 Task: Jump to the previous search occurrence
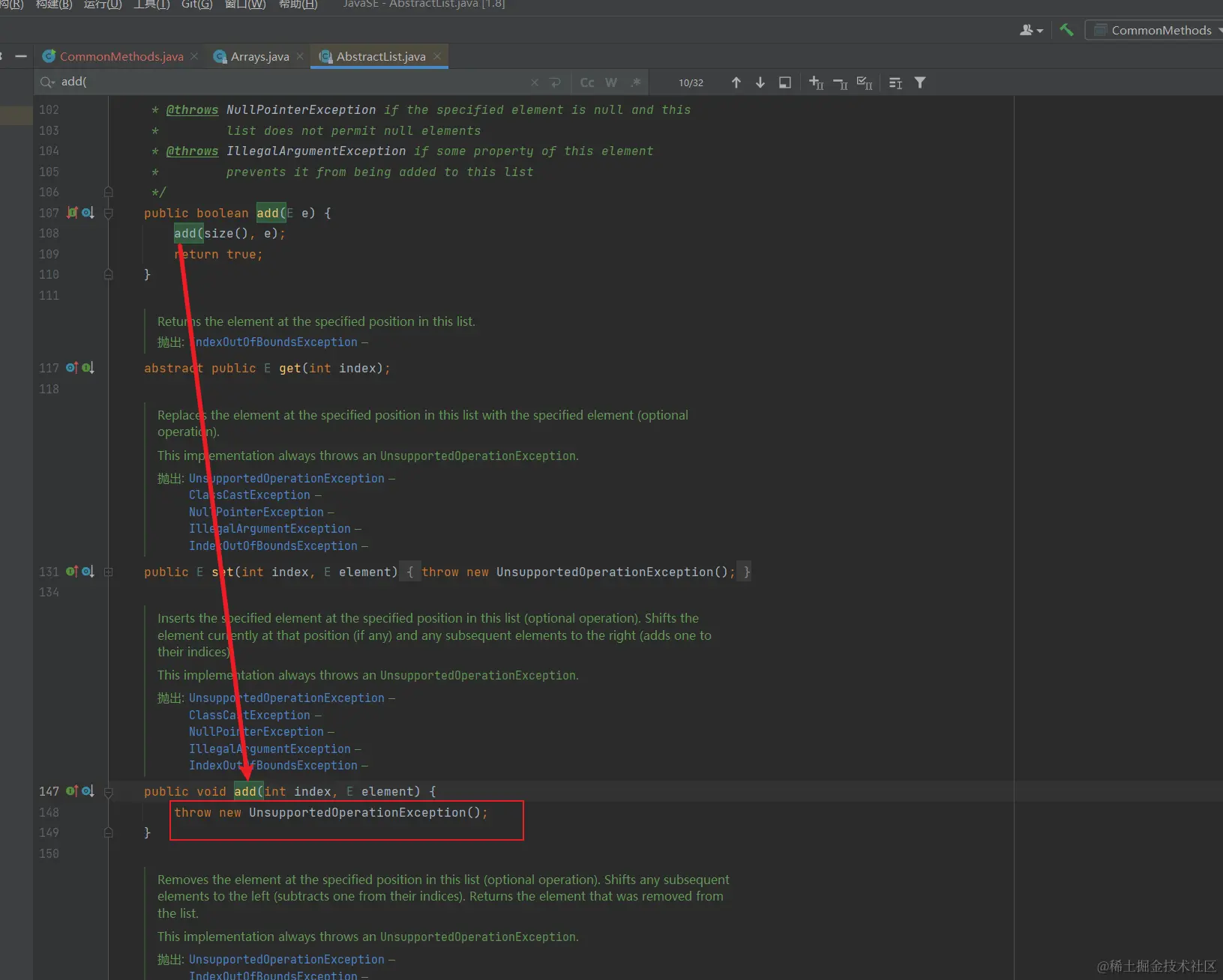[736, 82]
